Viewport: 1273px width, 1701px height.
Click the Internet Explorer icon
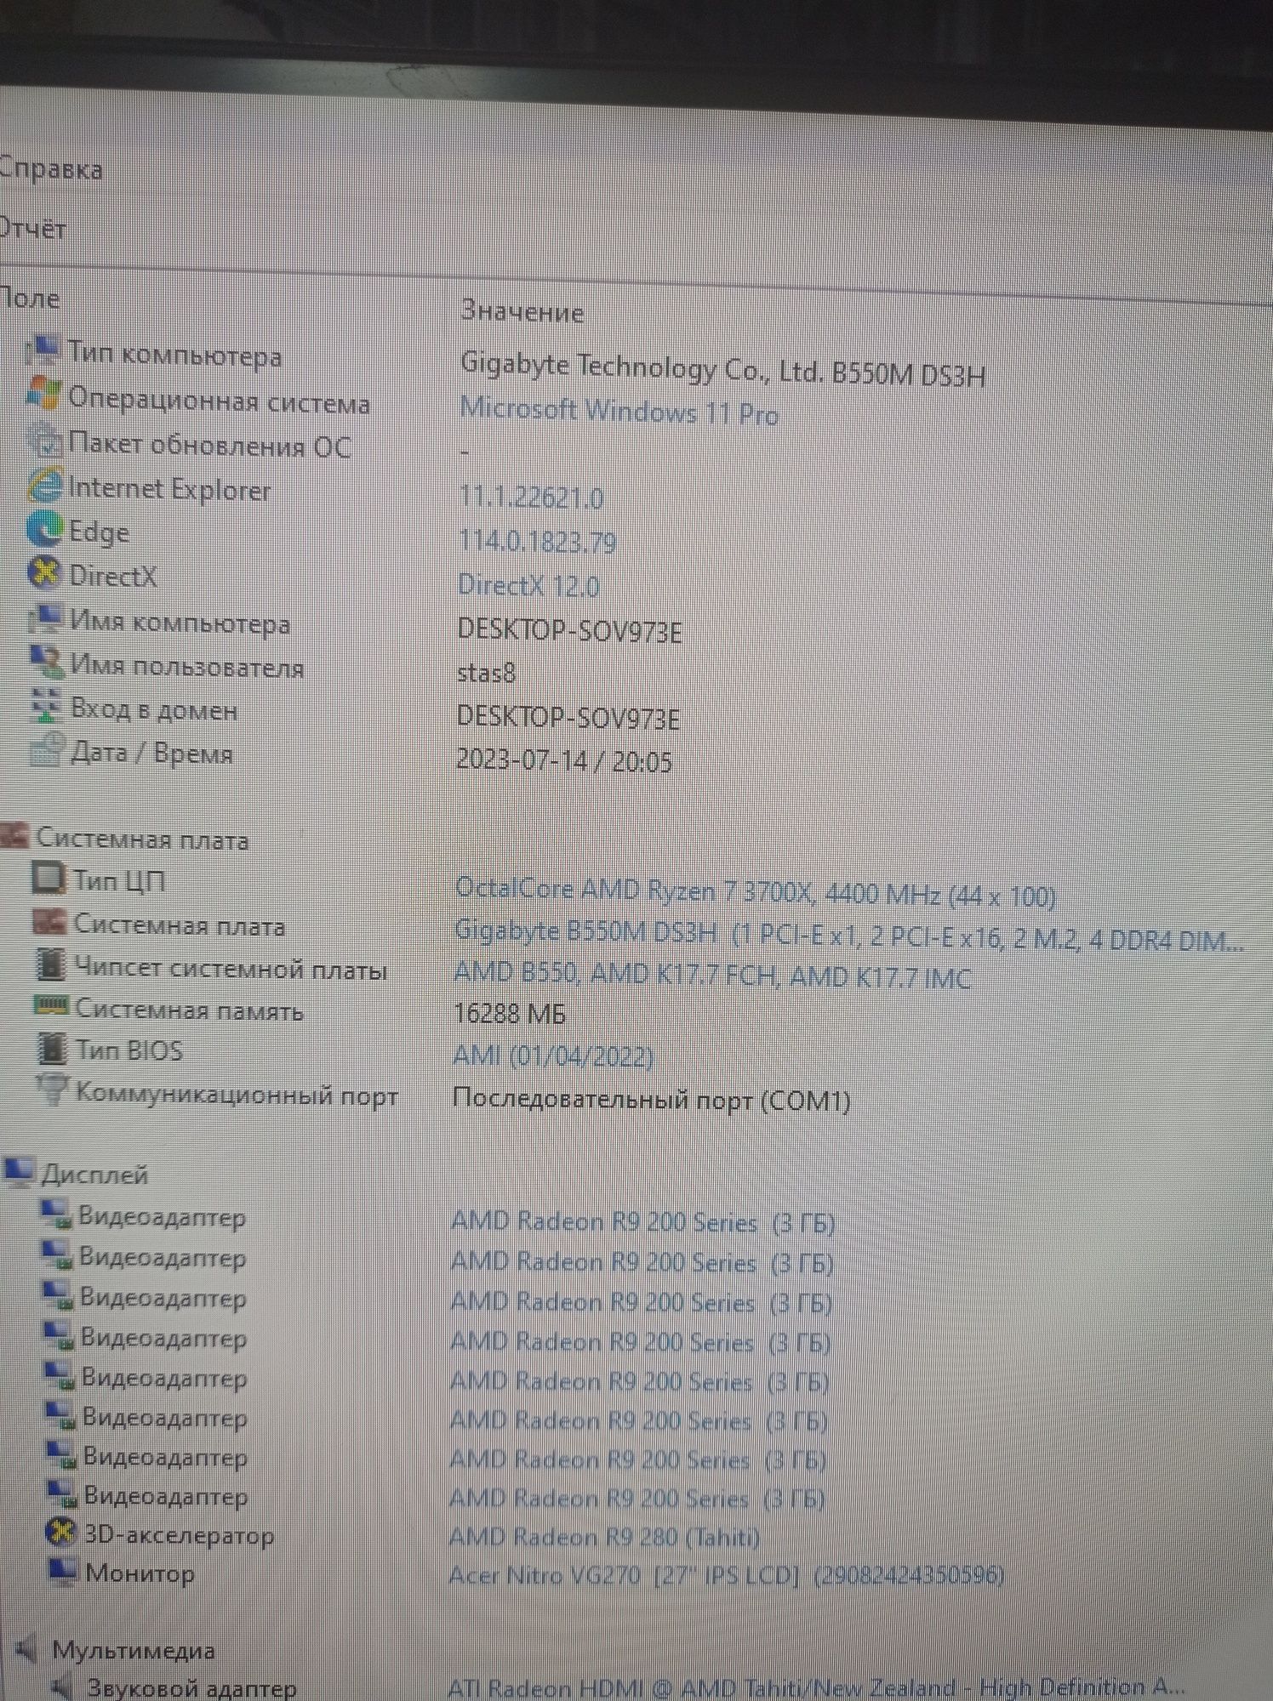pyautogui.click(x=44, y=486)
